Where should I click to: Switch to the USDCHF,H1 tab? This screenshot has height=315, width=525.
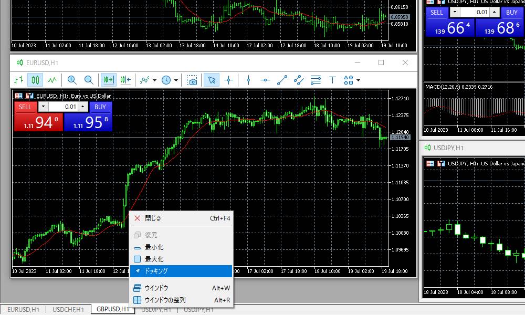[68, 309]
